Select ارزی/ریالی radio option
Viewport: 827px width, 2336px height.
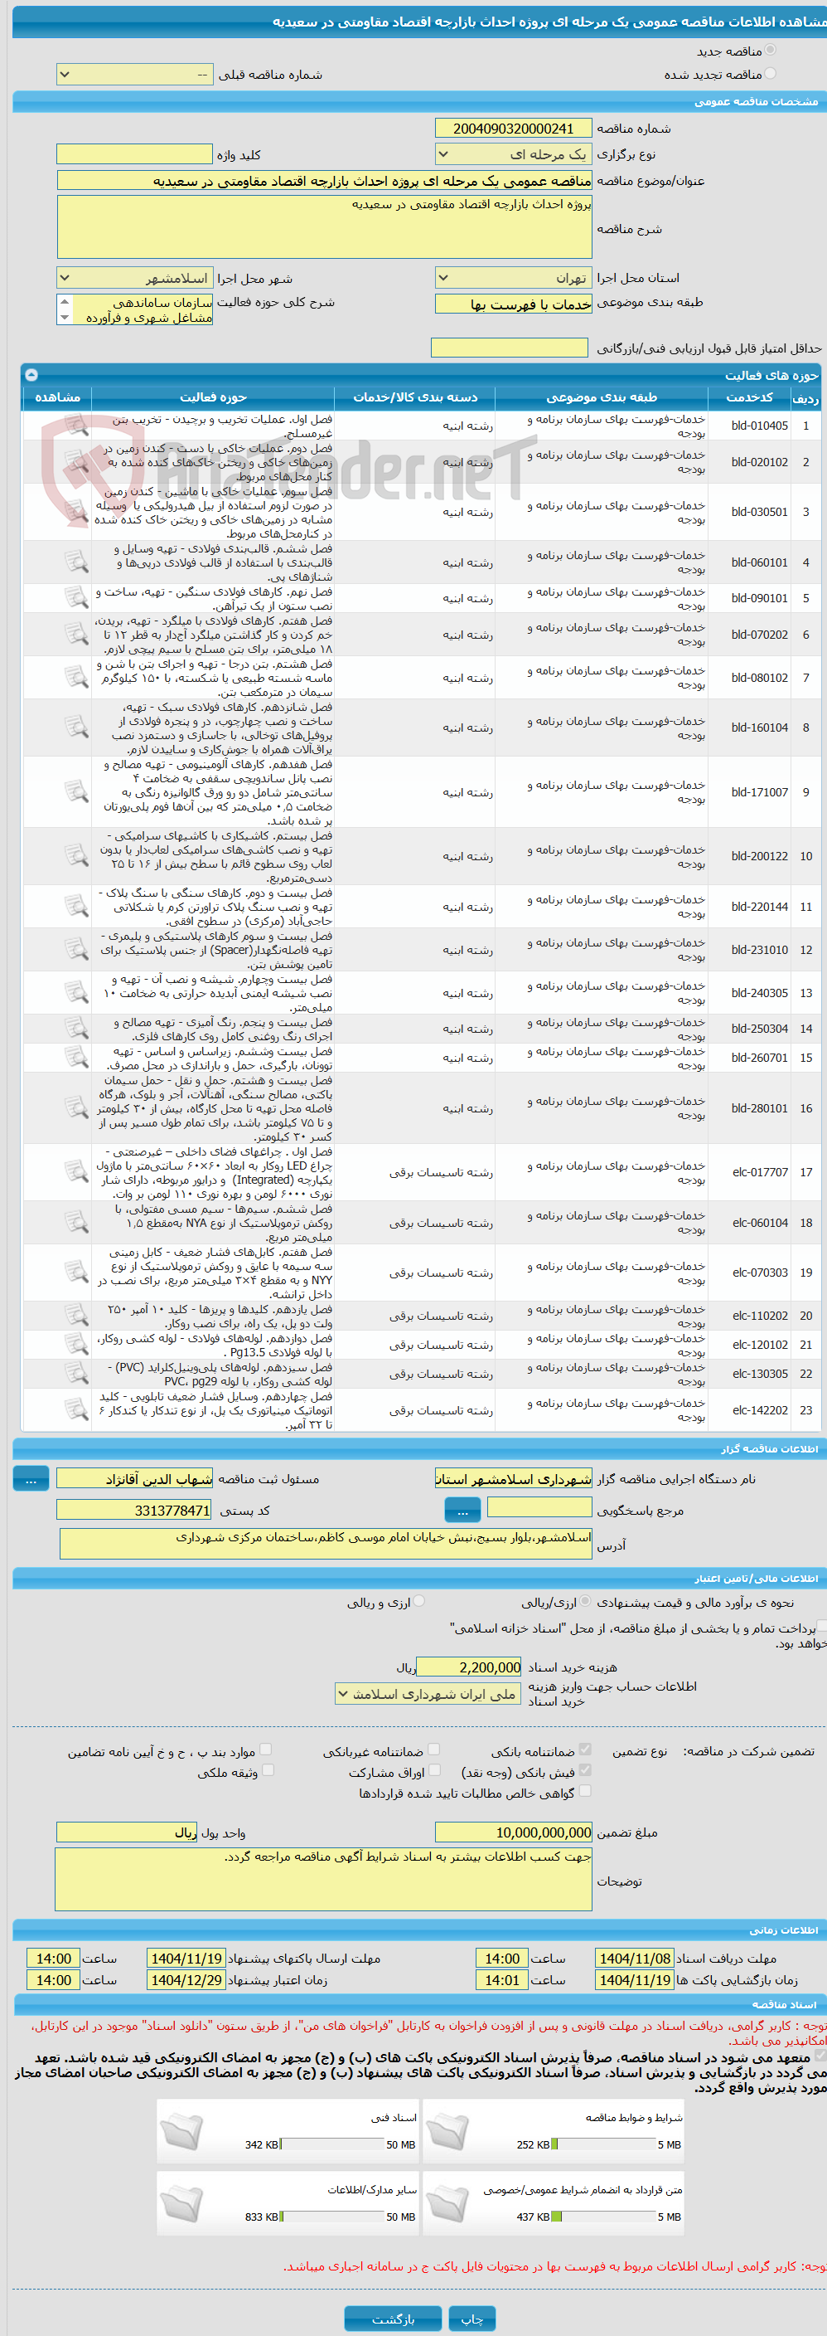[585, 1602]
